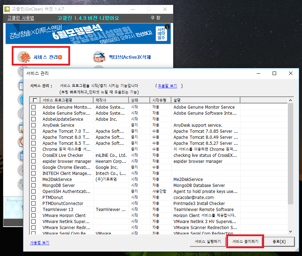Click the iniLINE Co., Ltd. publisher cell
This screenshot has height=256, width=302.
pos(111,155)
